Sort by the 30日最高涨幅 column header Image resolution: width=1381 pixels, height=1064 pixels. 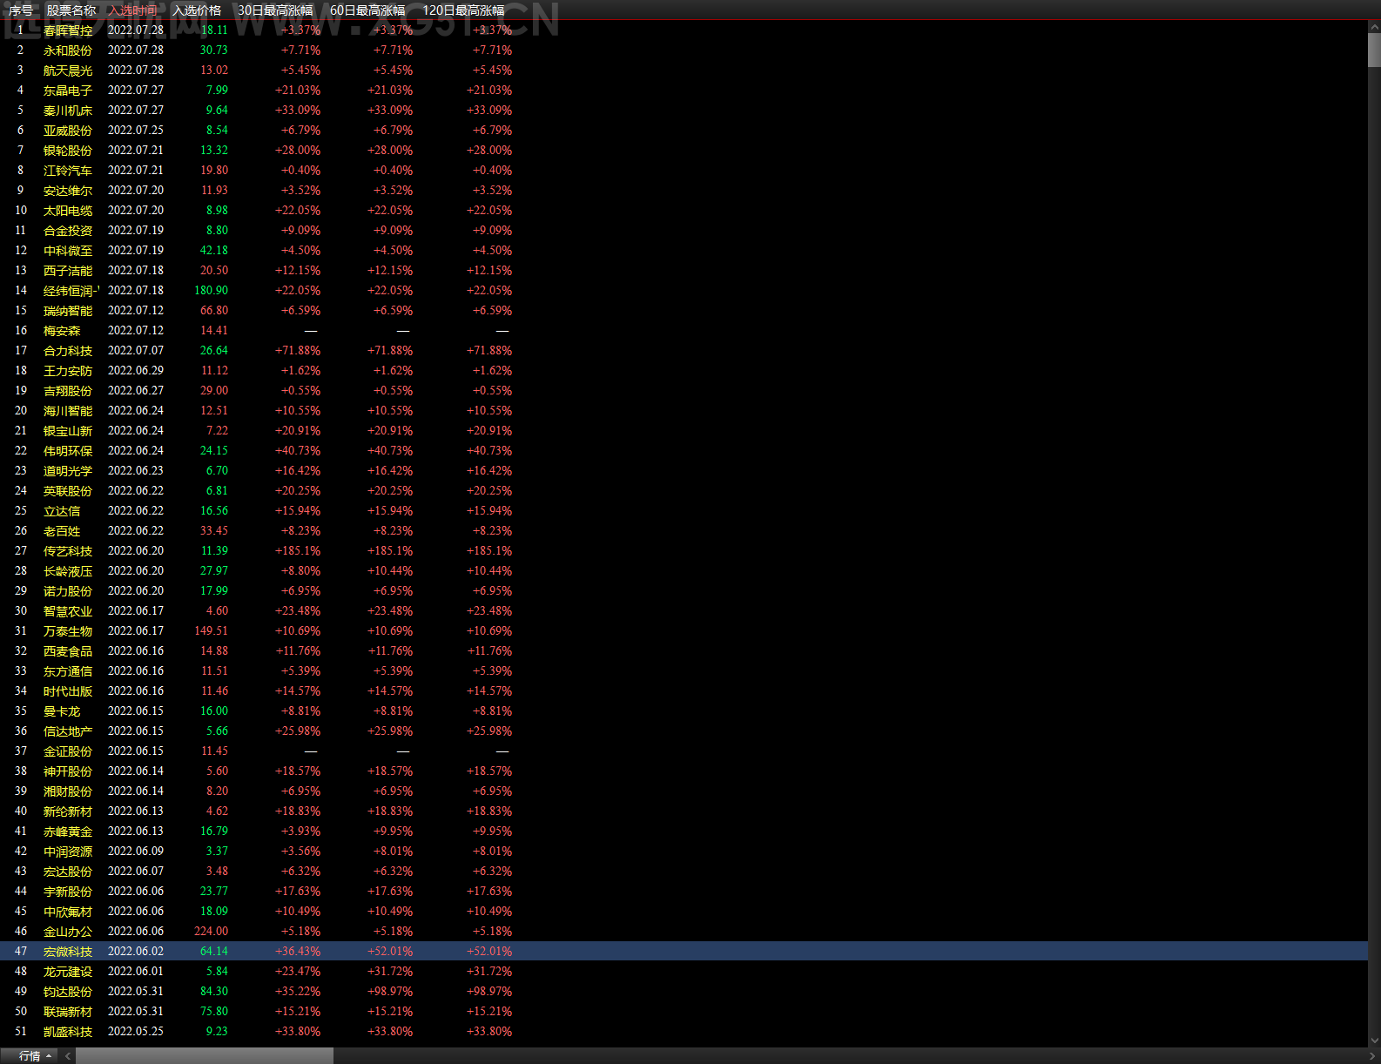(x=275, y=10)
